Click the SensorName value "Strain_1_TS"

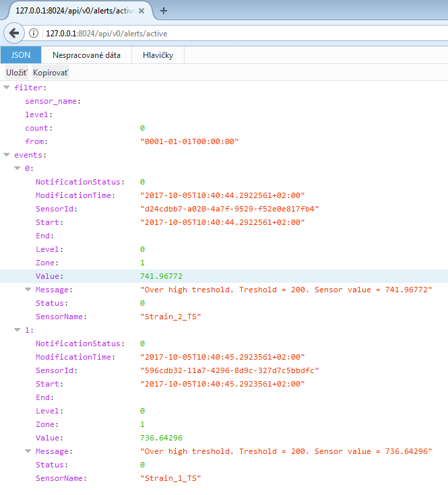170,478
